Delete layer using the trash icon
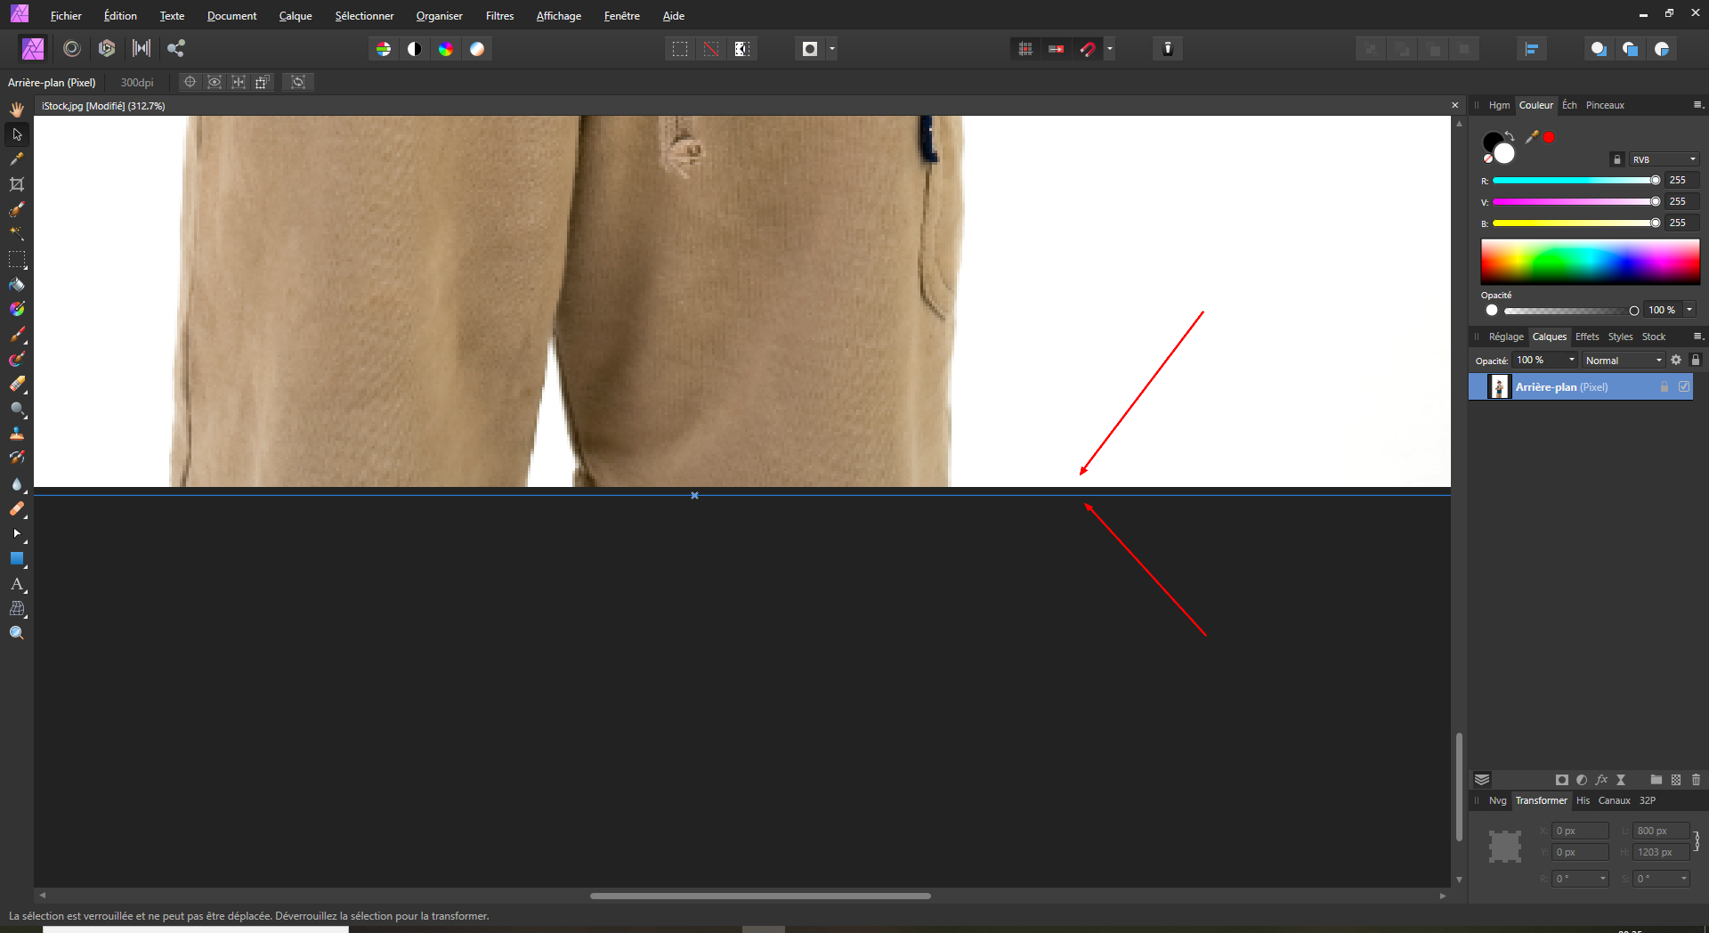This screenshot has height=933, width=1709. tap(1696, 780)
